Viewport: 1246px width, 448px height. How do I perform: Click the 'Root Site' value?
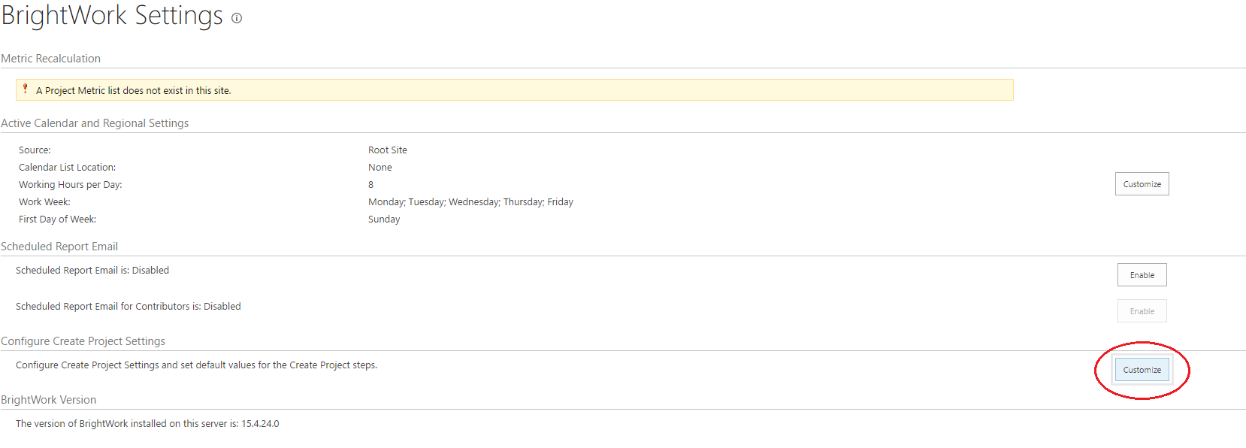click(x=388, y=150)
